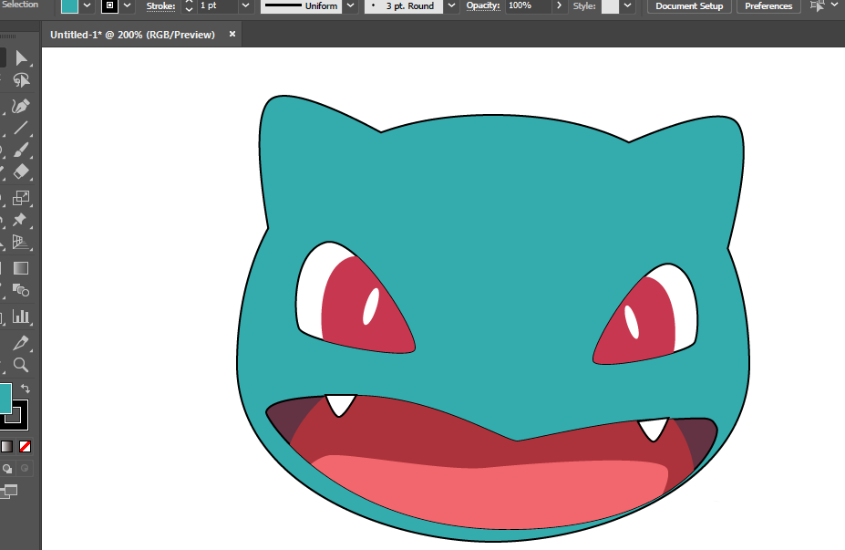Expand the opacity slider arrow
The width and height of the screenshot is (845, 550).
tap(559, 6)
